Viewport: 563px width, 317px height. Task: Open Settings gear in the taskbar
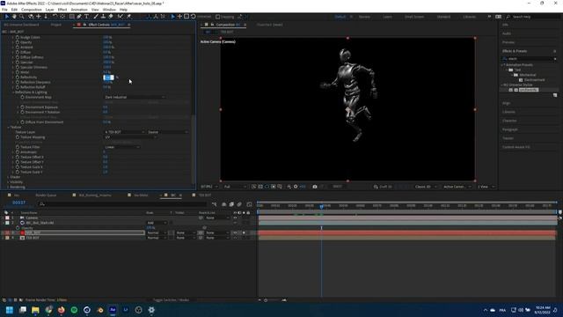click(151, 309)
